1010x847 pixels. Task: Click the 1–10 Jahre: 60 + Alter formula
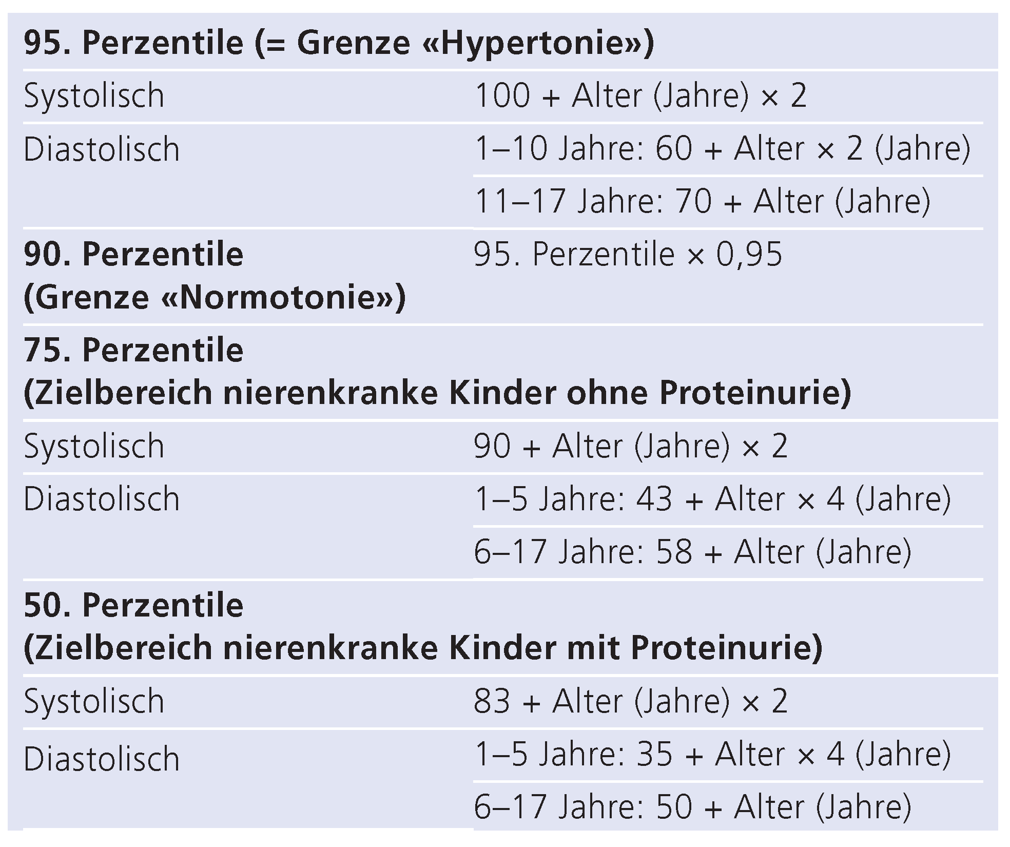click(x=722, y=149)
